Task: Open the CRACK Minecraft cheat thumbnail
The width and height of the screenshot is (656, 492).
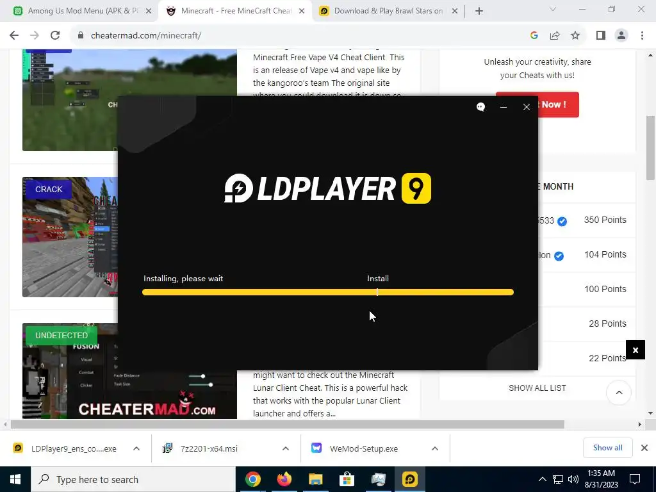Action: pyautogui.click(x=70, y=237)
